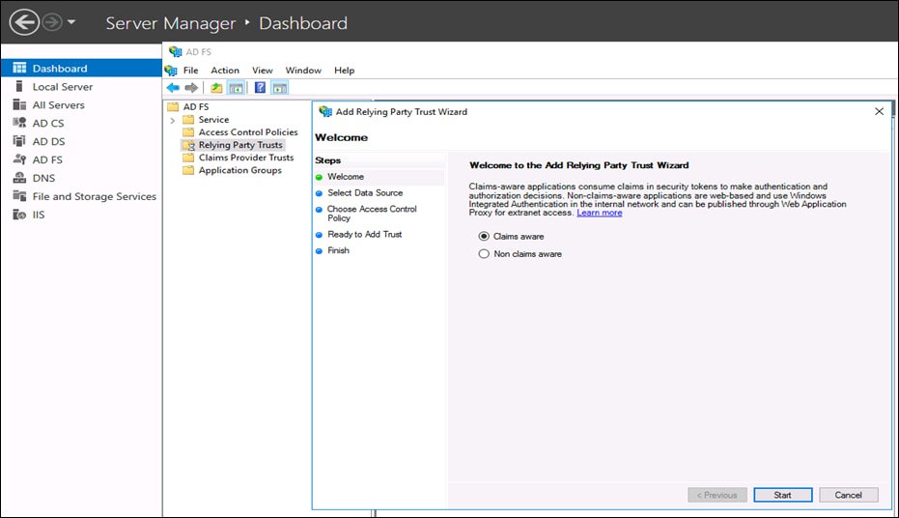899x518 pixels.
Task: Open the Action menu
Action: [x=225, y=71]
